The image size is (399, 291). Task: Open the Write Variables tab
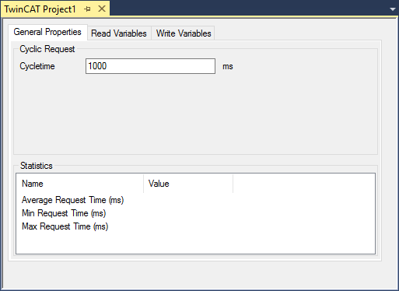click(184, 33)
